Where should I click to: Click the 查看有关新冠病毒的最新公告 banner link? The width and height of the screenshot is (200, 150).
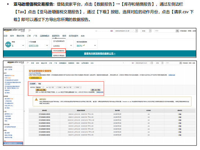[x=99, y=54]
